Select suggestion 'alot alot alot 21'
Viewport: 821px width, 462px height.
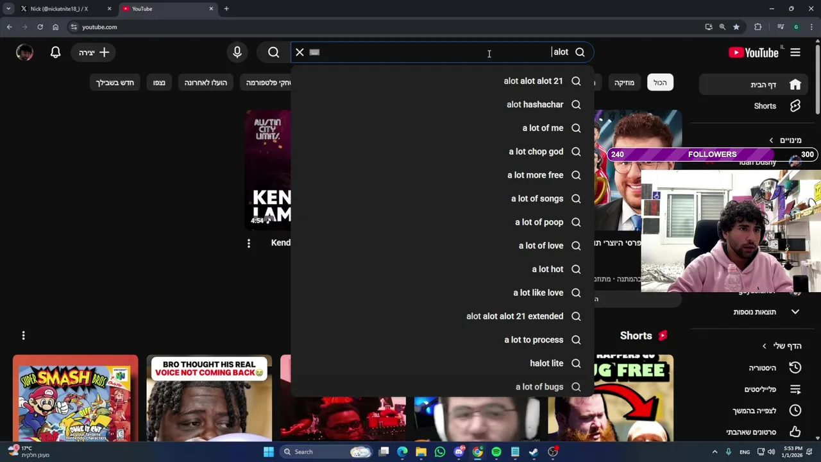443,81
